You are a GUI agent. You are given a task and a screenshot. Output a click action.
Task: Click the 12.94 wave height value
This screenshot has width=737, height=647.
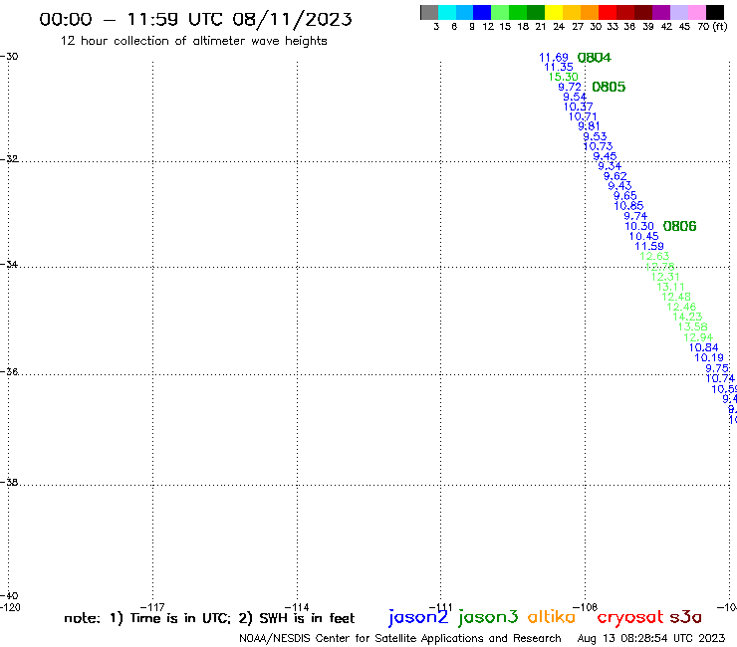698,337
